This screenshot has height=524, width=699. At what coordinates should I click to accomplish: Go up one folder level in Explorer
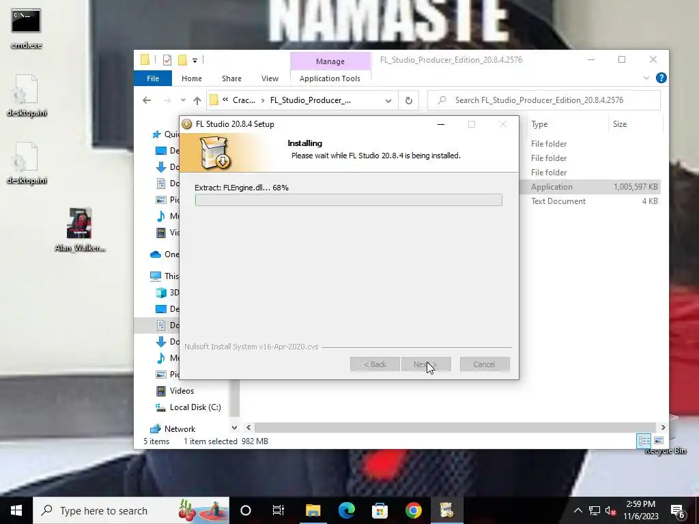pos(197,100)
